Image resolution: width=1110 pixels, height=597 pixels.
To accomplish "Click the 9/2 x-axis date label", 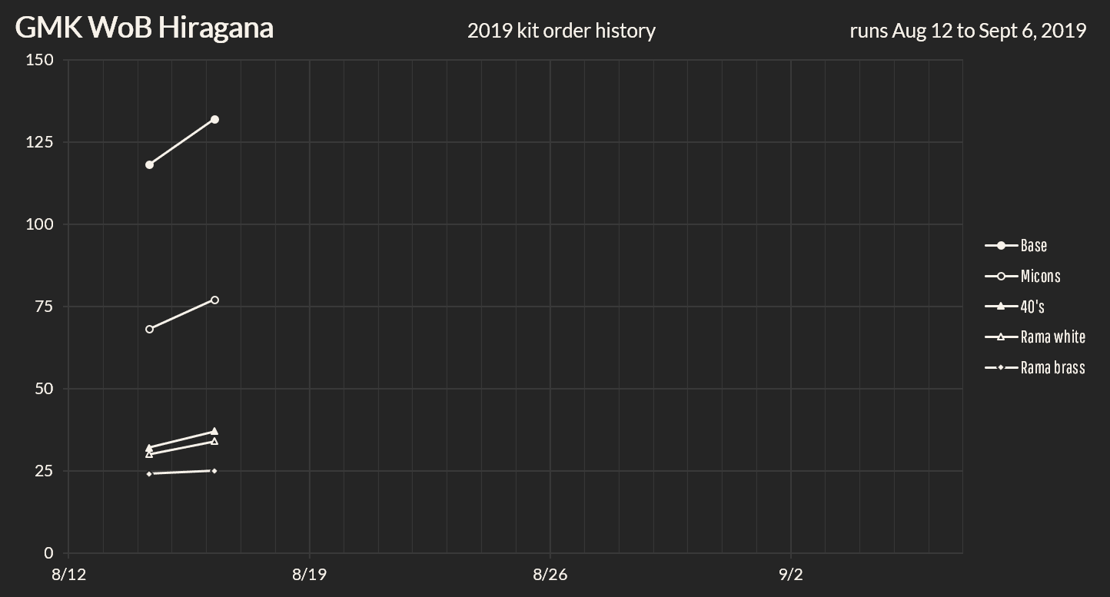I will pyautogui.click(x=790, y=575).
